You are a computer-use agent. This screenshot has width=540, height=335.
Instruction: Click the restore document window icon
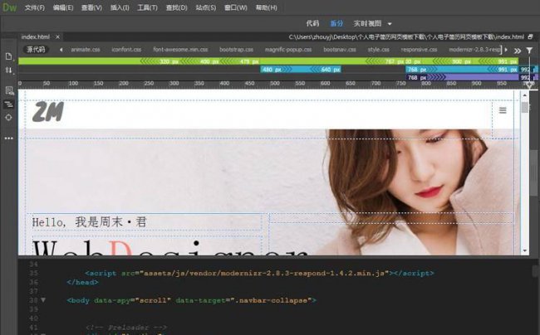530,36
